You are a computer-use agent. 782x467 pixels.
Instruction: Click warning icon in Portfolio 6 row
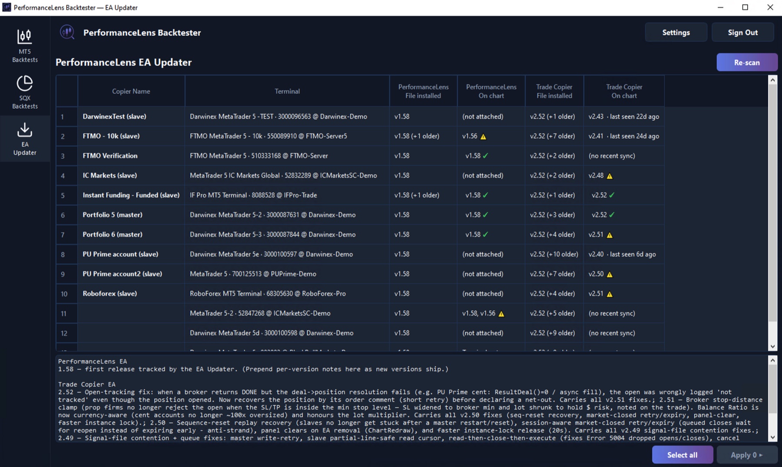[x=610, y=235]
